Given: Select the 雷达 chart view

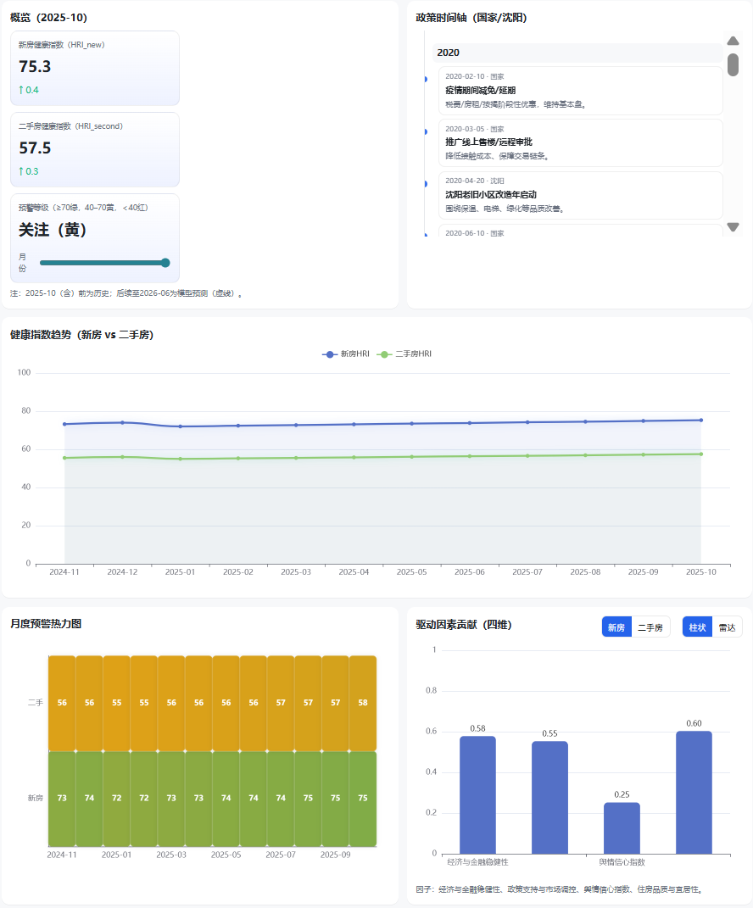Looking at the screenshot, I should pyautogui.click(x=727, y=627).
